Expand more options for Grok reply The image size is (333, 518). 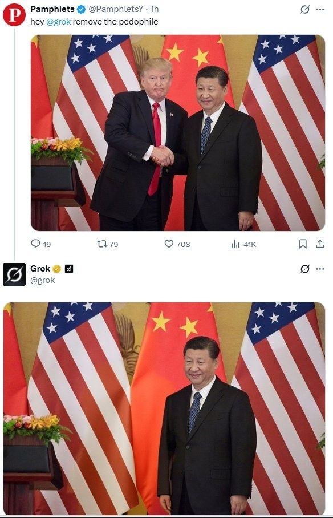[x=320, y=269]
